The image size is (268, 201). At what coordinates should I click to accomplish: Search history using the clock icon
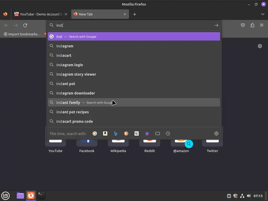[x=168, y=133]
